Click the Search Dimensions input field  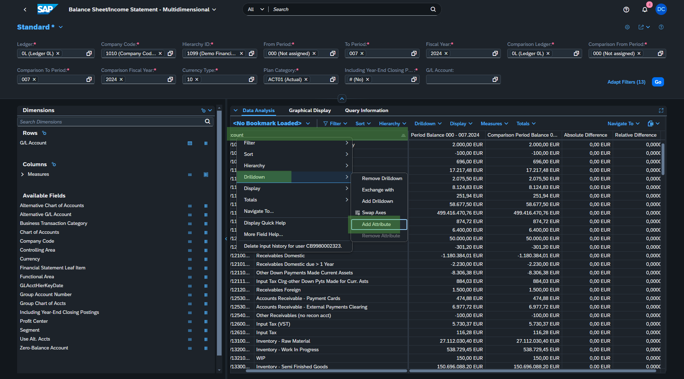coord(111,122)
